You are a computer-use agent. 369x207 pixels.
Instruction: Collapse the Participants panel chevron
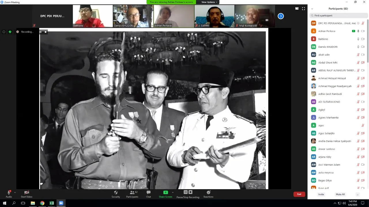point(312,9)
